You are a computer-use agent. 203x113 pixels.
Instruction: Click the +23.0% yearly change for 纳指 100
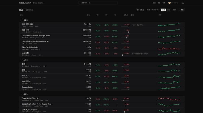pyautogui.click(x=115, y=31)
